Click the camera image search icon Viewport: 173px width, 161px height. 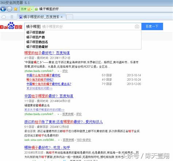tap(137, 26)
